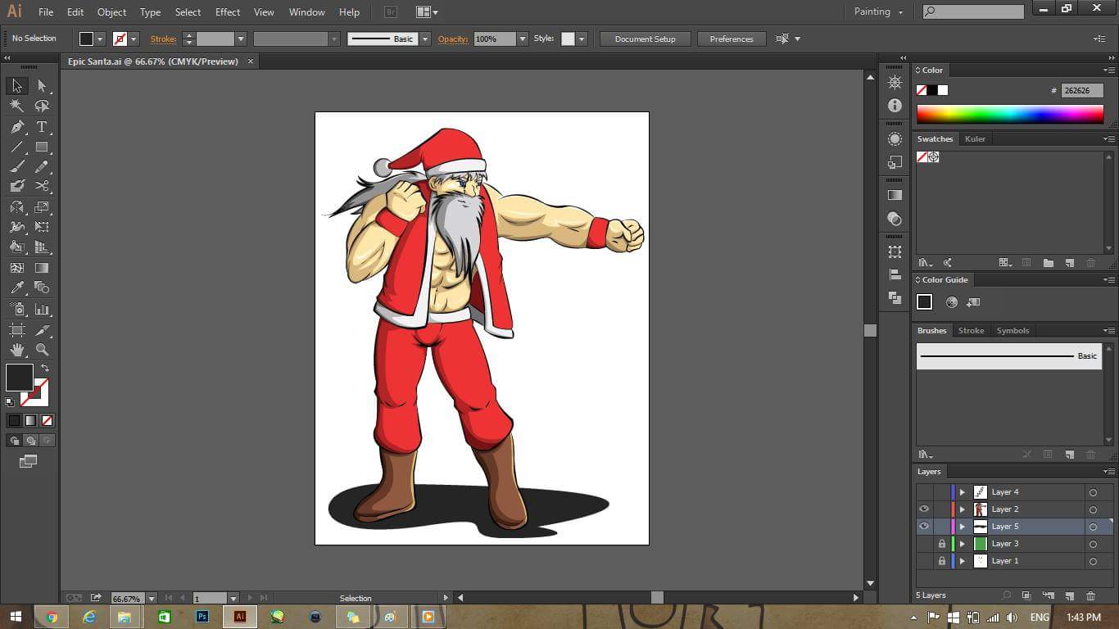
Task: Select the Blend tool
Action: point(42,287)
